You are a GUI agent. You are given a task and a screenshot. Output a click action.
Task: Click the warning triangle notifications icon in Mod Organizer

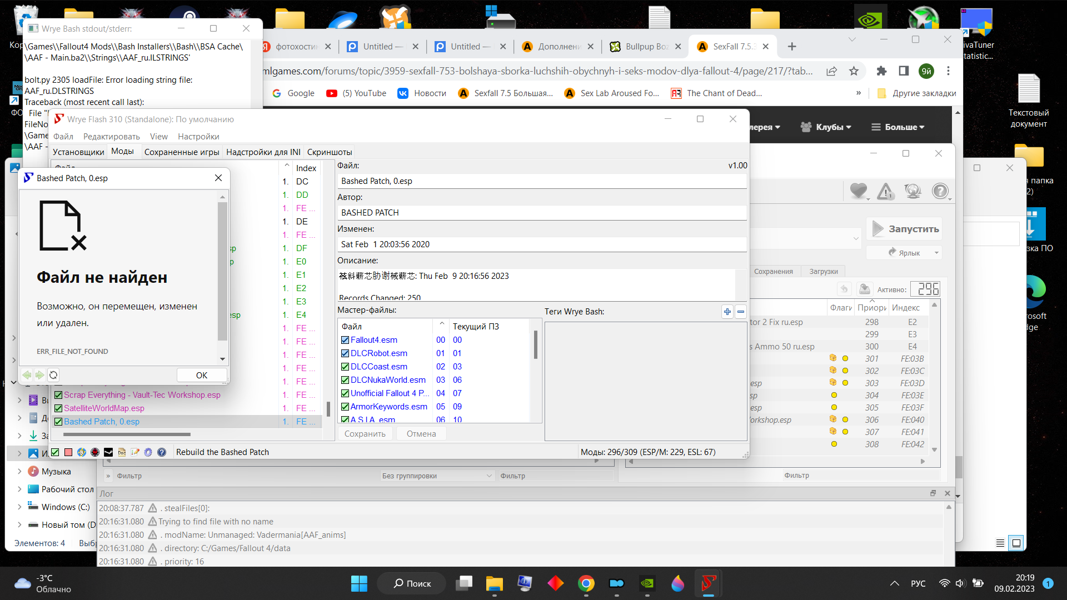point(885,191)
